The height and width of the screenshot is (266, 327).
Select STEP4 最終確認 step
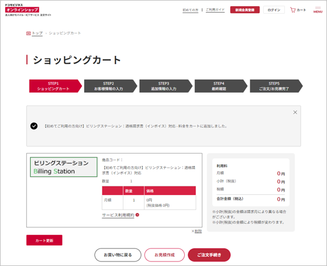[x=221, y=86]
